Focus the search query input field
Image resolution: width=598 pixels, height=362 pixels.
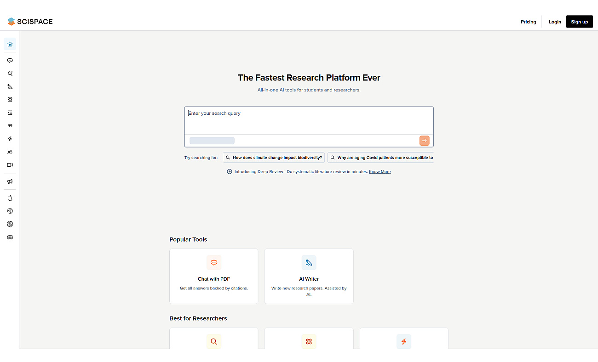click(x=309, y=120)
